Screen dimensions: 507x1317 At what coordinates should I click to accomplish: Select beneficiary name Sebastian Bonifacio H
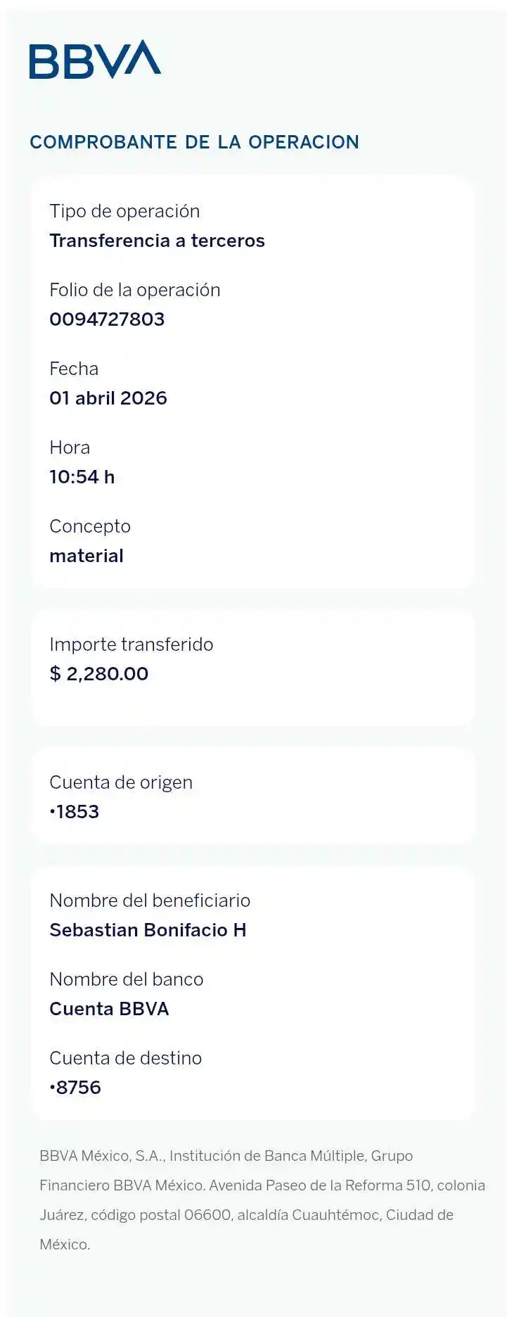click(148, 930)
